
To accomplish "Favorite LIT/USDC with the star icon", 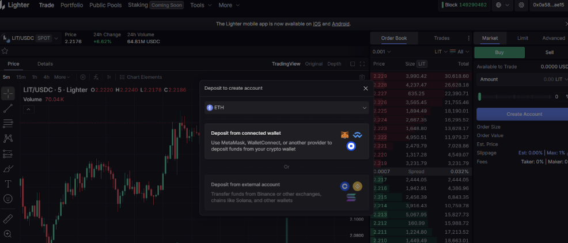I will [x=5, y=51].
